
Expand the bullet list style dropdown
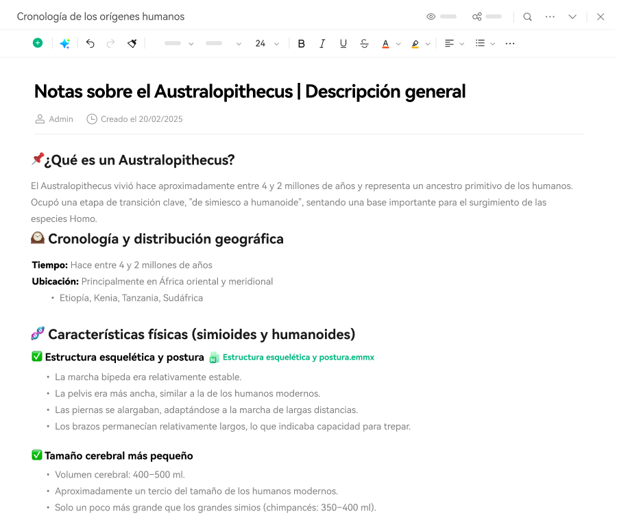coord(492,44)
